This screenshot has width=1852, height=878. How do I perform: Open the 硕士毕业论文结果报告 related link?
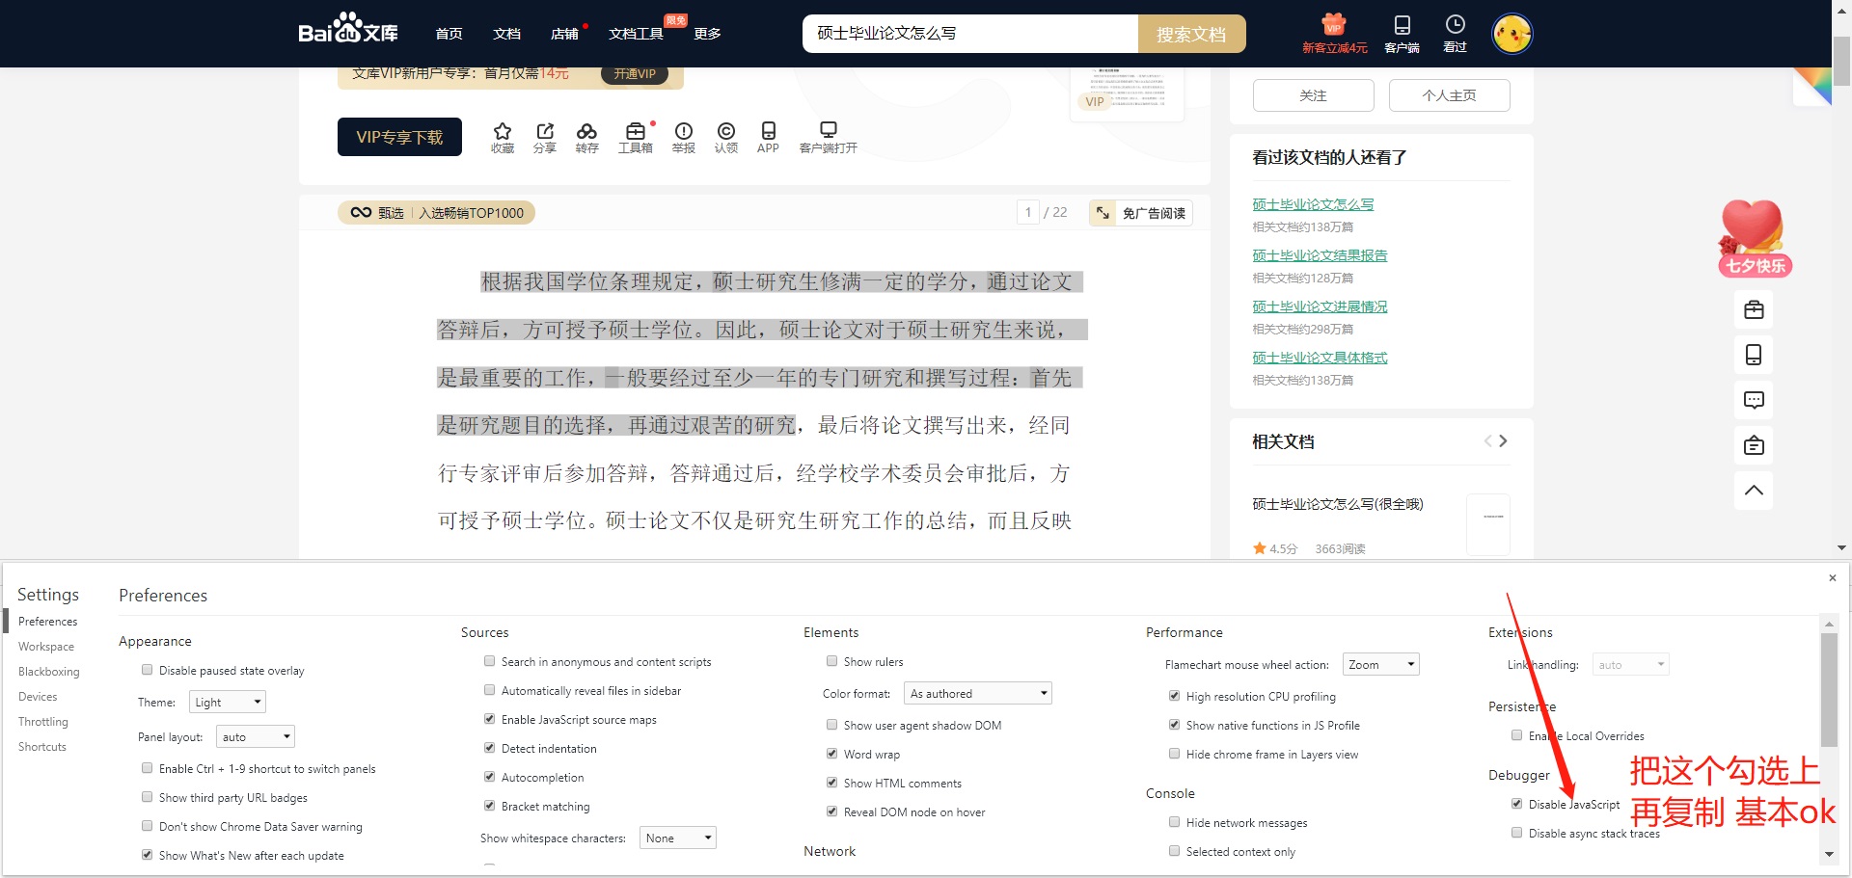click(1320, 255)
